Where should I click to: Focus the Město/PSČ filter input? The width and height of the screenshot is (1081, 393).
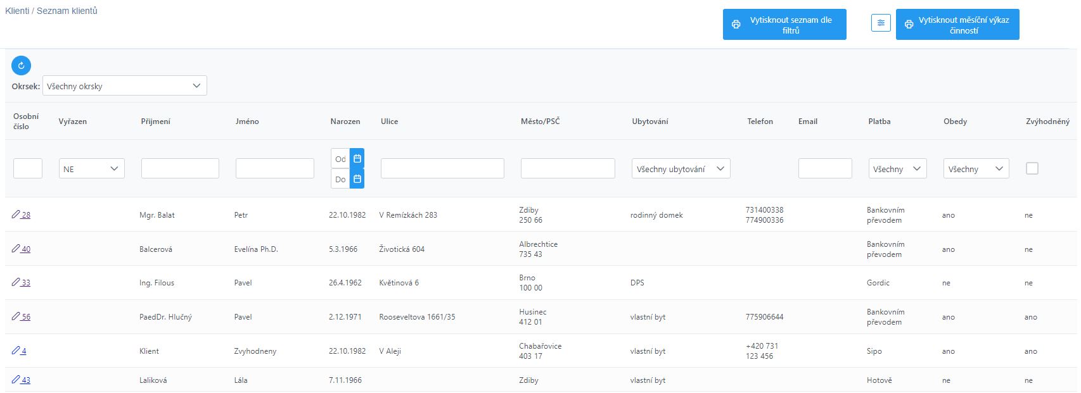568,168
